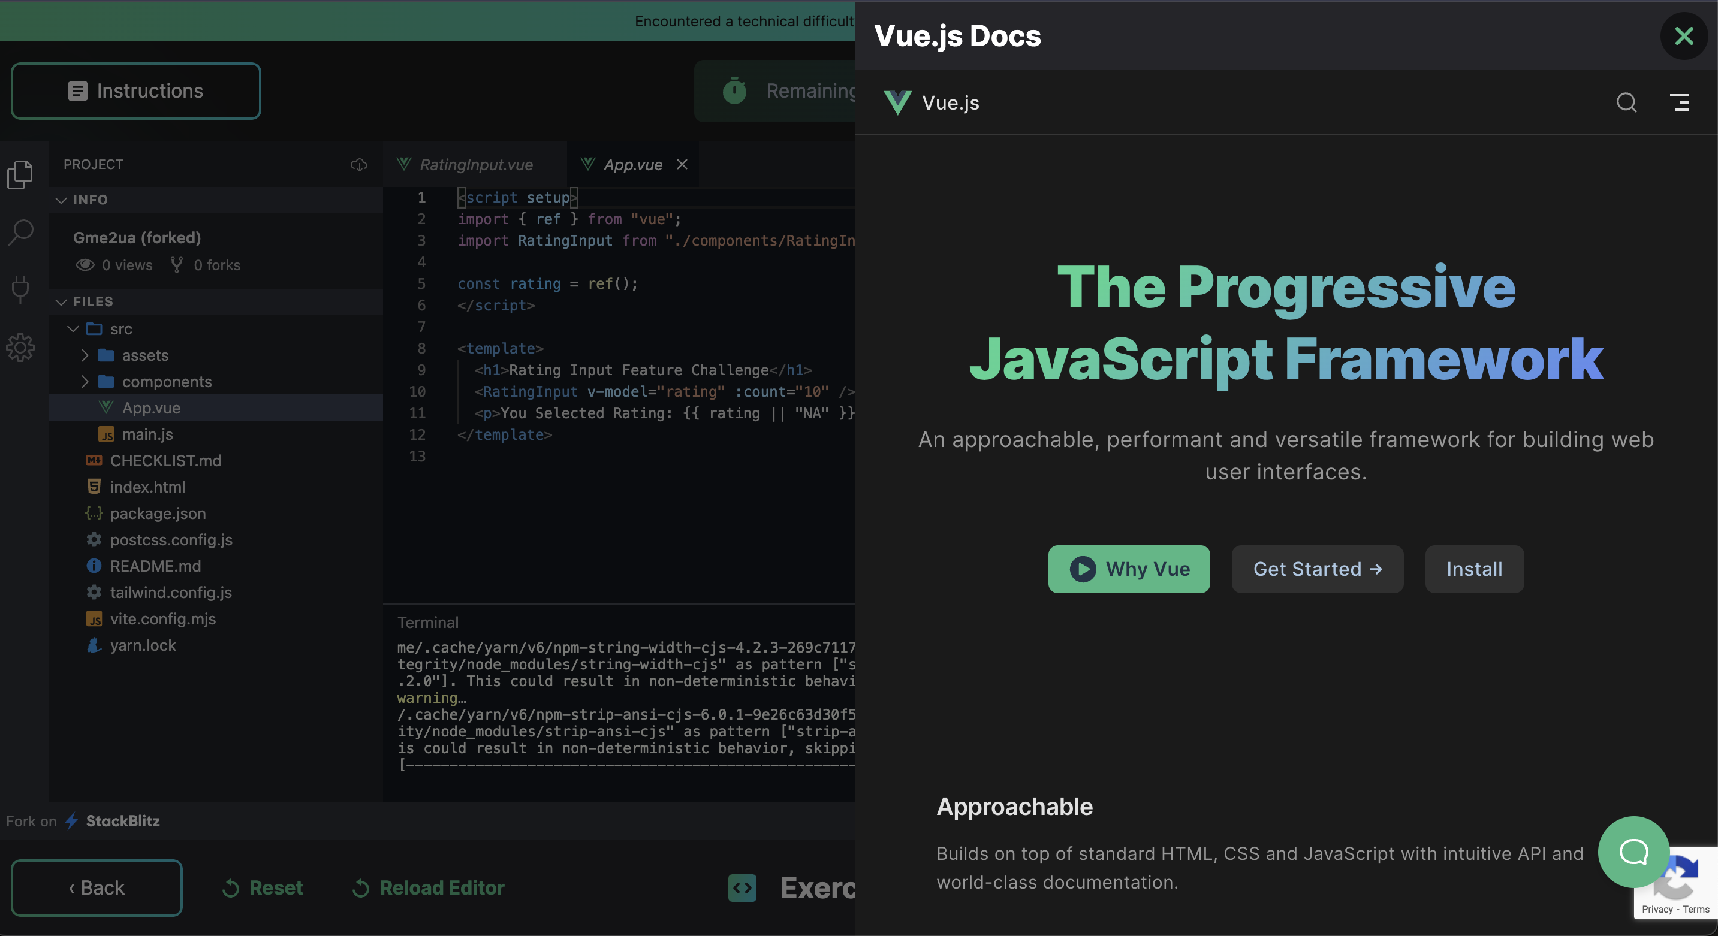Image resolution: width=1718 pixels, height=936 pixels.
Task: Open the Vue.js docs hamburger menu
Action: pyautogui.click(x=1679, y=102)
